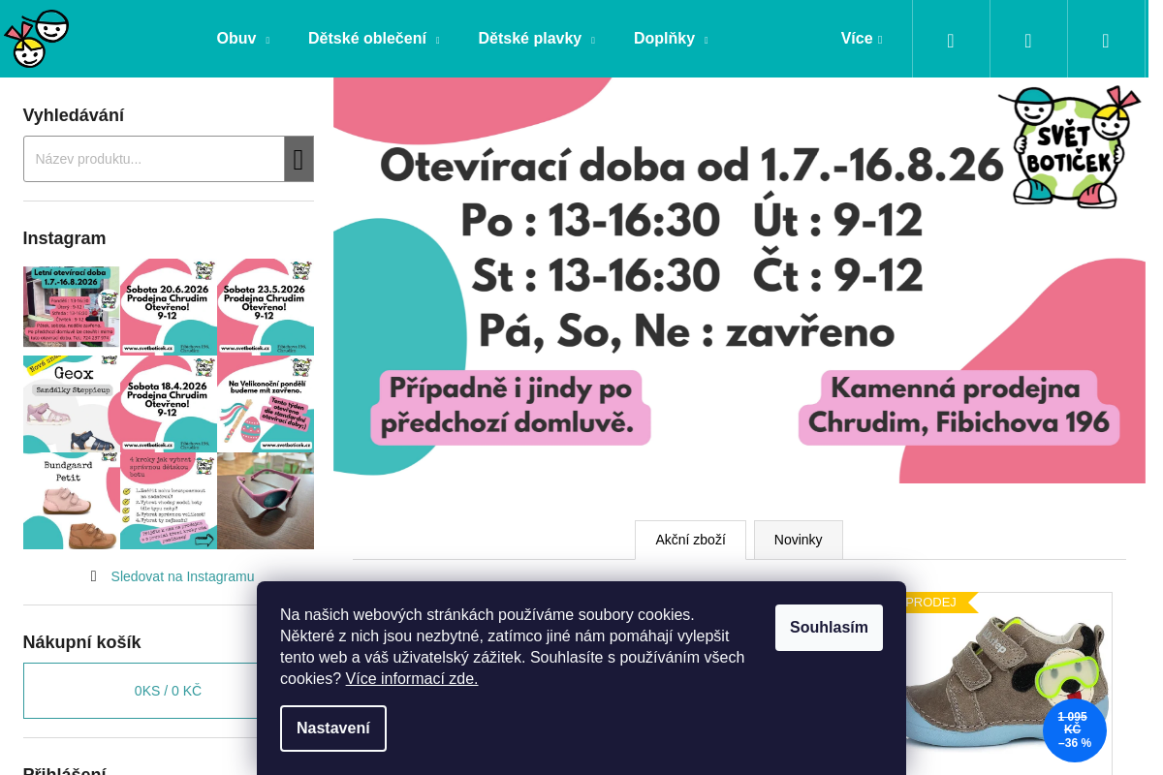The image size is (1163, 775).
Task: Open Instagram post 4 kroky jak vybrat botu
Action: (169, 501)
